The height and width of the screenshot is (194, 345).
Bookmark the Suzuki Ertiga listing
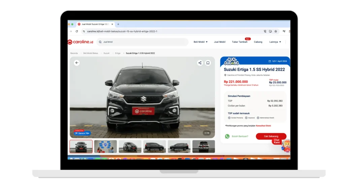click(208, 63)
